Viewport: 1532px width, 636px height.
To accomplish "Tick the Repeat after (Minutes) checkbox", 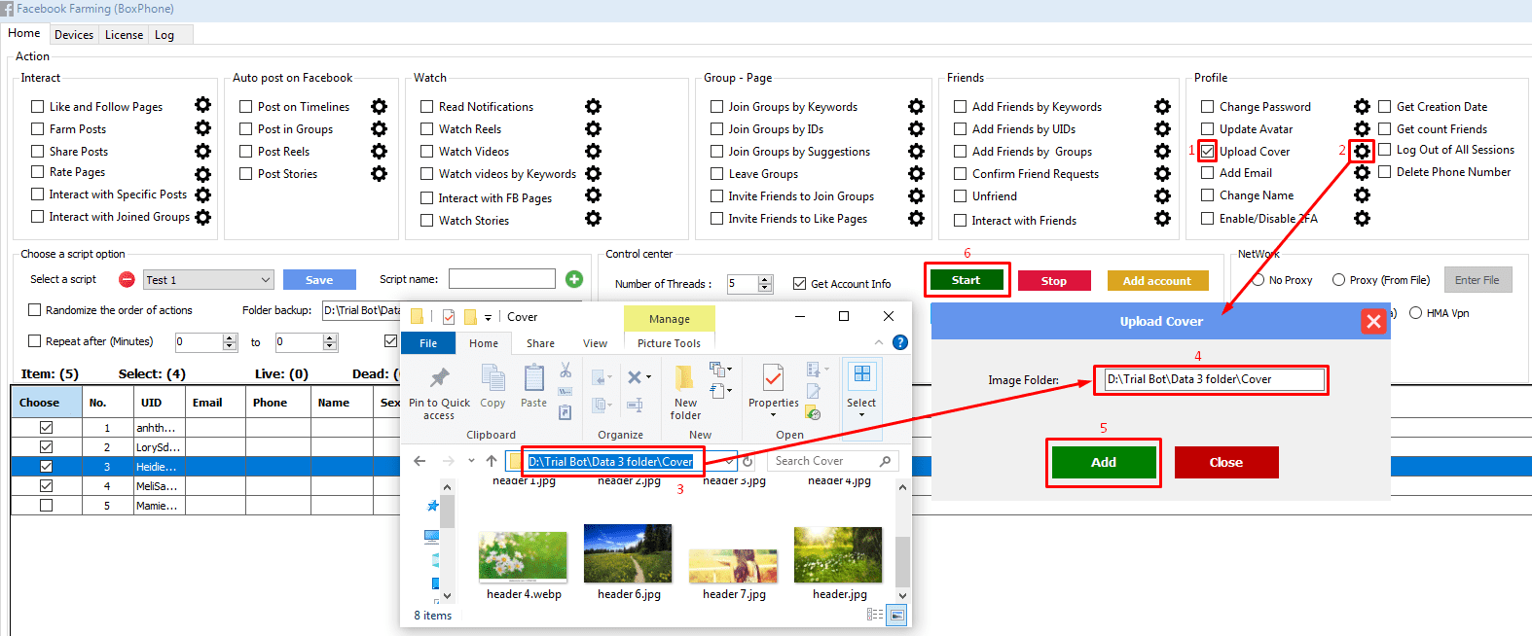I will [35, 341].
